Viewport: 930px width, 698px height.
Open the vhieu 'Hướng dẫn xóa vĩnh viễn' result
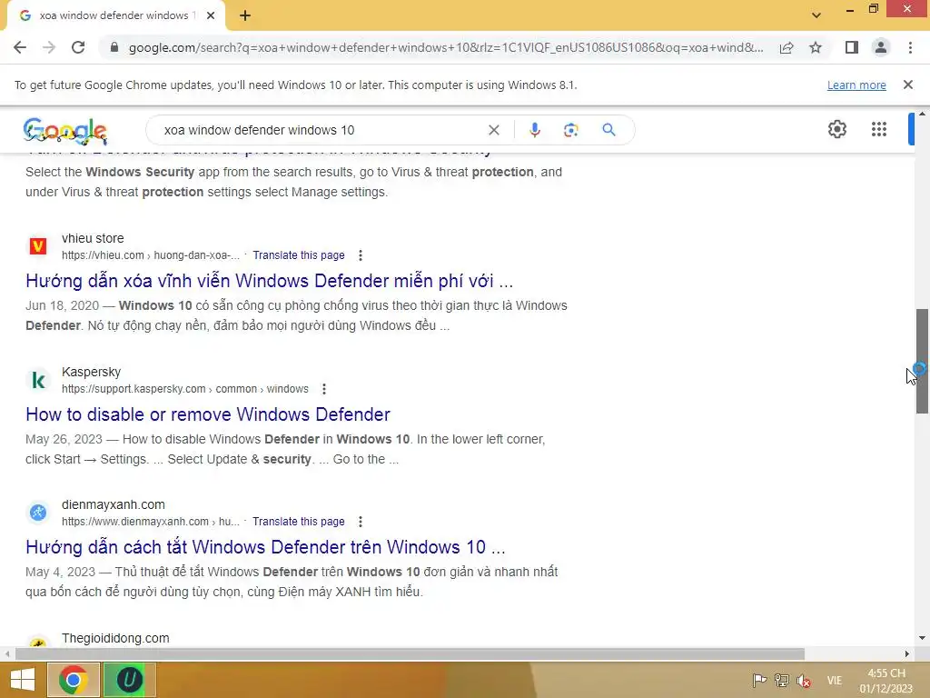(x=269, y=281)
